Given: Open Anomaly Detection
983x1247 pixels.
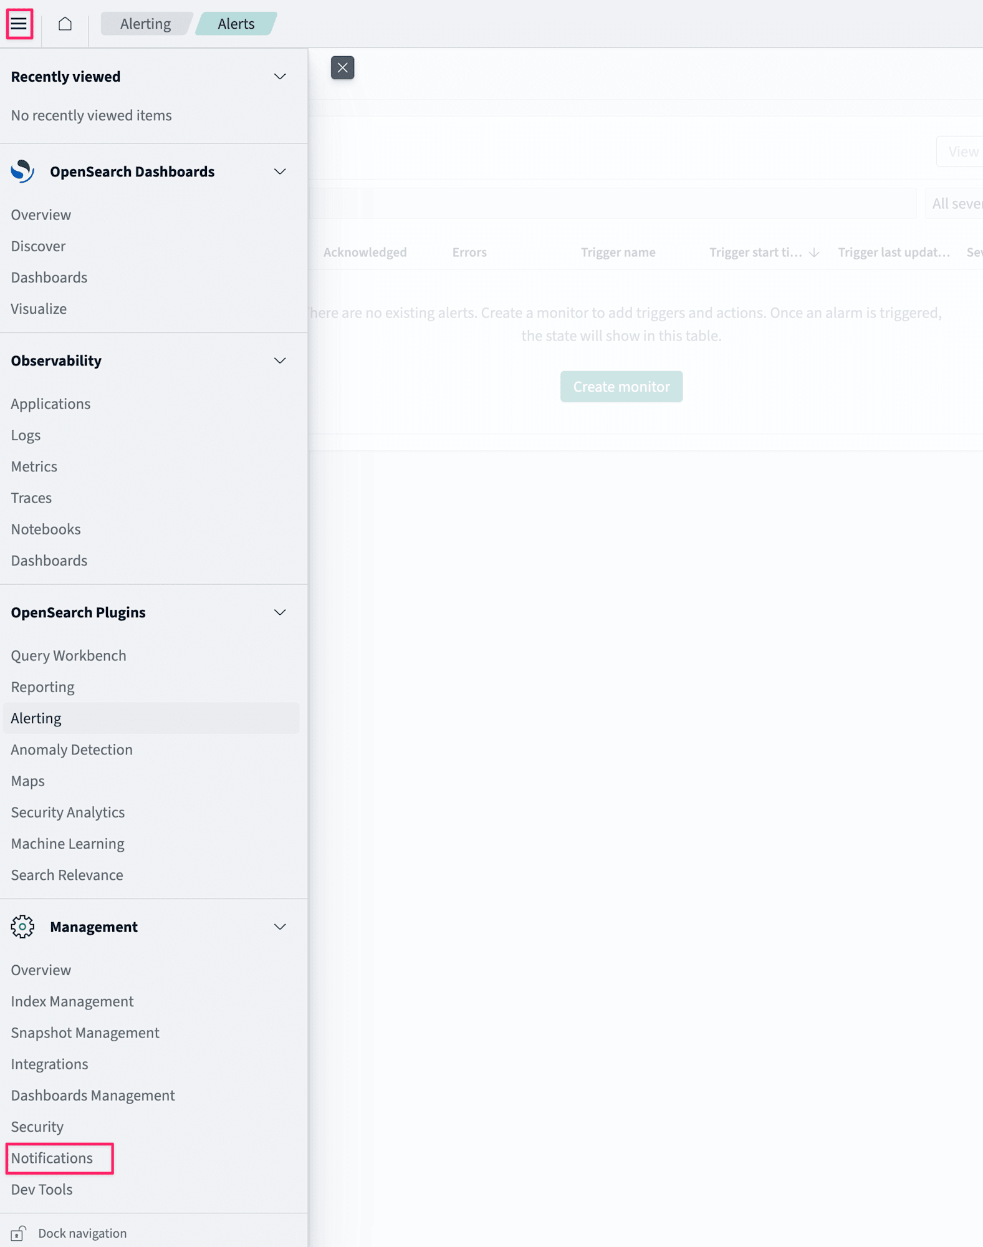Looking at the screenshot, I should tap(72, 749).
